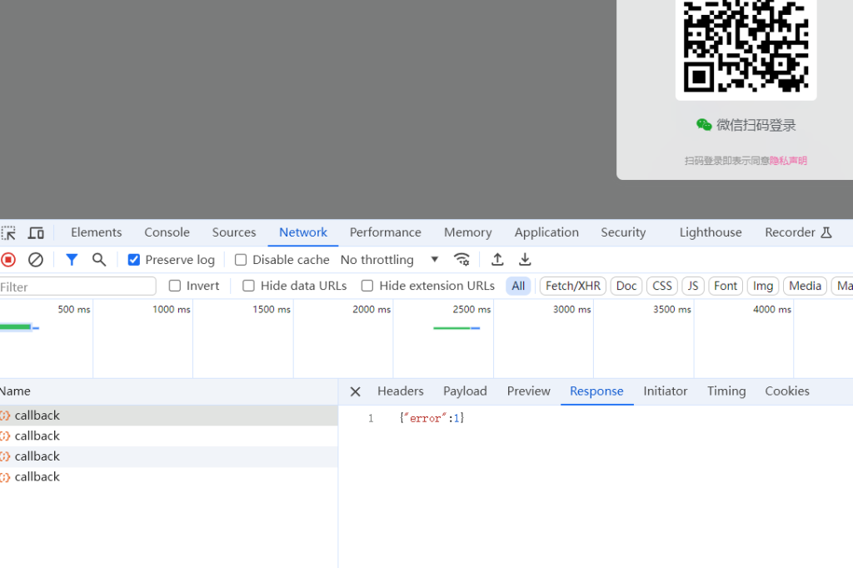Screen dimensions: 853x568
Task: Open network conditions wifi icon
Action: (x=461, y=260)
